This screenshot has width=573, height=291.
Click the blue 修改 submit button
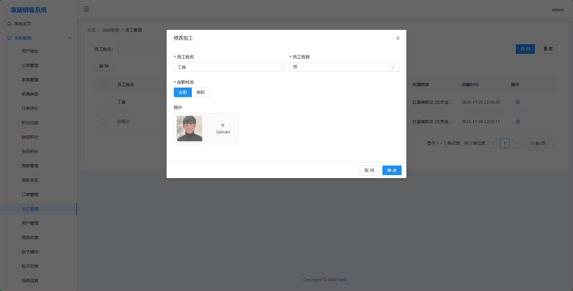(392, 170)
